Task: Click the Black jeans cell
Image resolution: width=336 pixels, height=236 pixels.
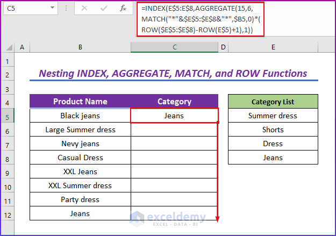Action: pyautogui.click(x=80, y=116)
